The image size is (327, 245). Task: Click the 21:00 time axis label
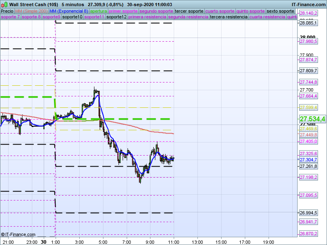pyautogui.click(x=8, y=242)
